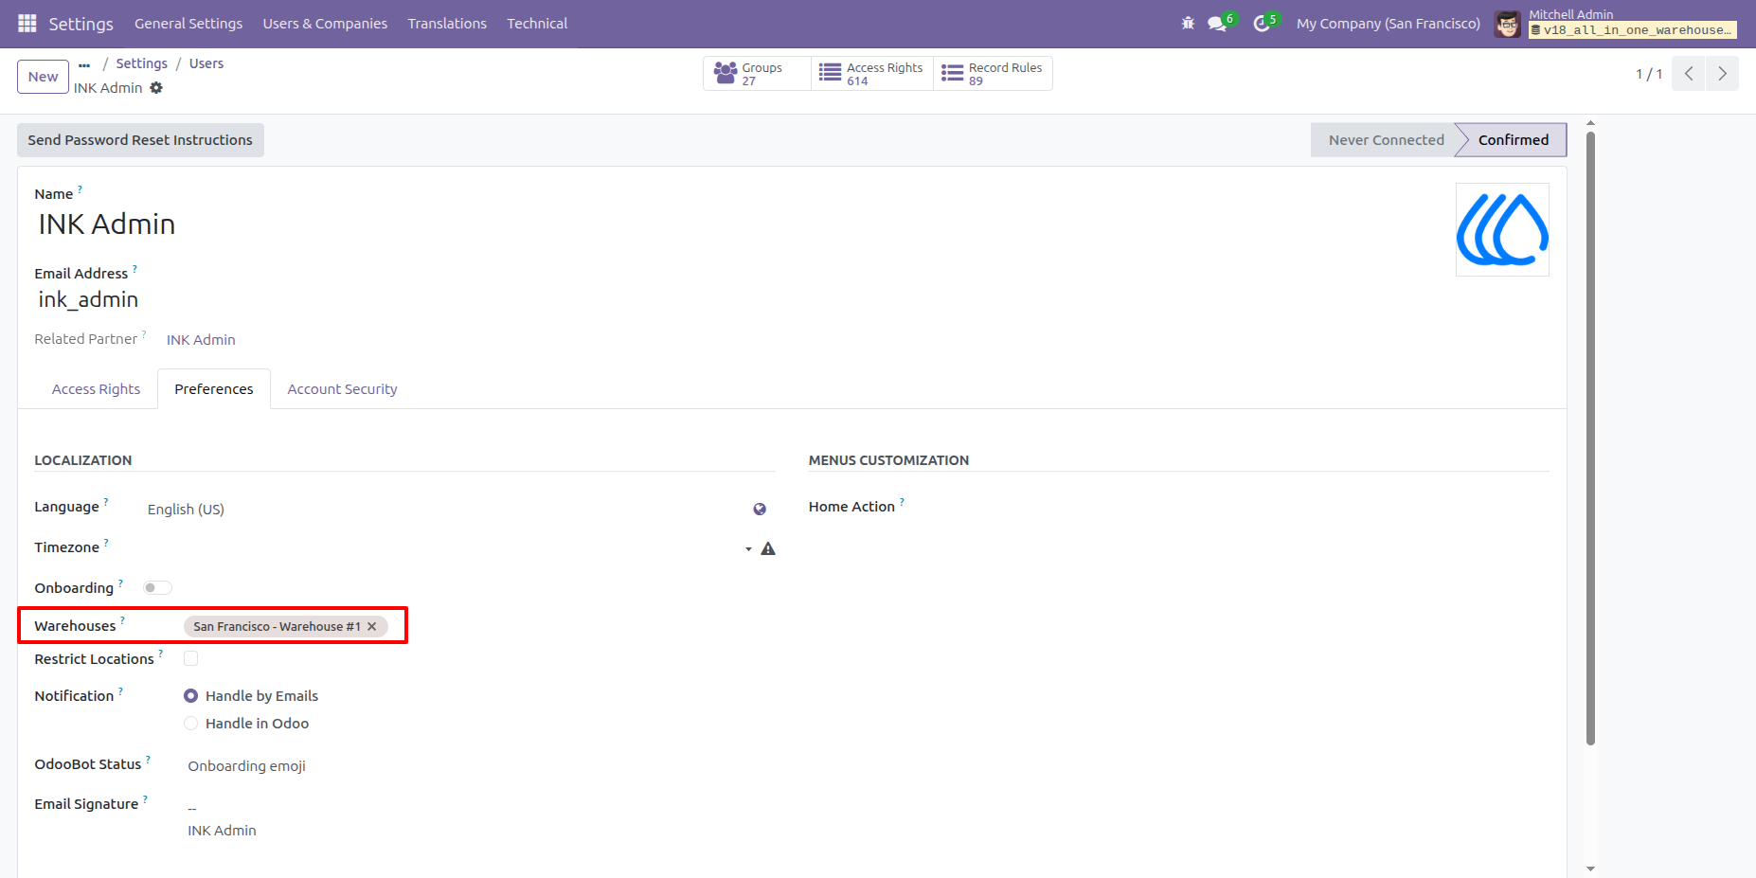This screenshot has width=1756, height=878.
Task: Click the Email Address ink_admin field
Action: [88, 299]
